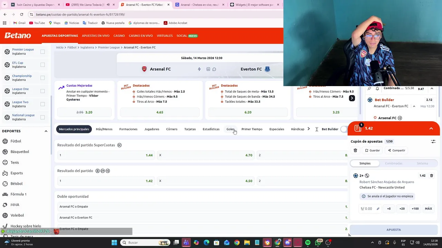Screen dimensions: 442x248
Task: Open Voleibol in the sports list
Action: coord(17,215)
